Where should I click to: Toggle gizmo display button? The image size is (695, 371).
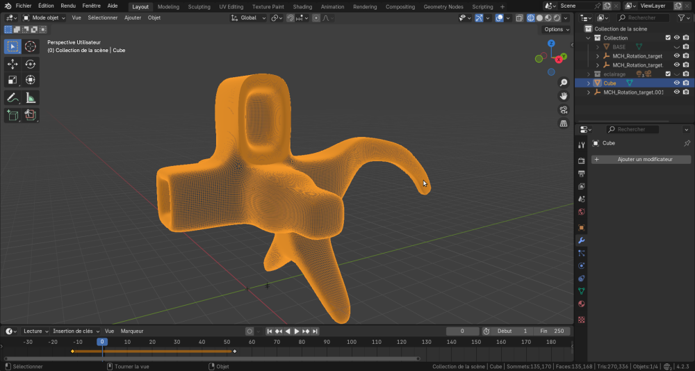pos(479,18)
